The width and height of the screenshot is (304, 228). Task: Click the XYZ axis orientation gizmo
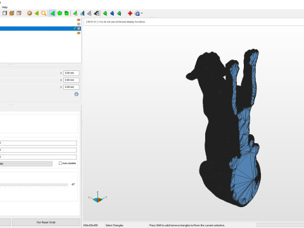pyautogui.click(x=98, y=198)
